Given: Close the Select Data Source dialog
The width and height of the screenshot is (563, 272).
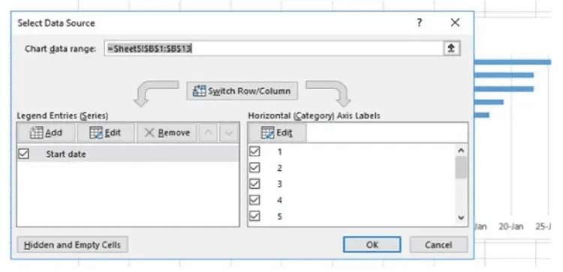Looking at the screenshot, I should pyautogui.click(x=455, y=23).
